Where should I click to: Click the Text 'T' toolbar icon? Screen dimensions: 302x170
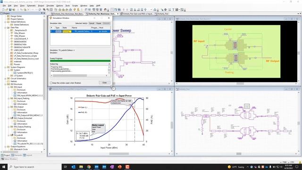(x=173, y=9)
